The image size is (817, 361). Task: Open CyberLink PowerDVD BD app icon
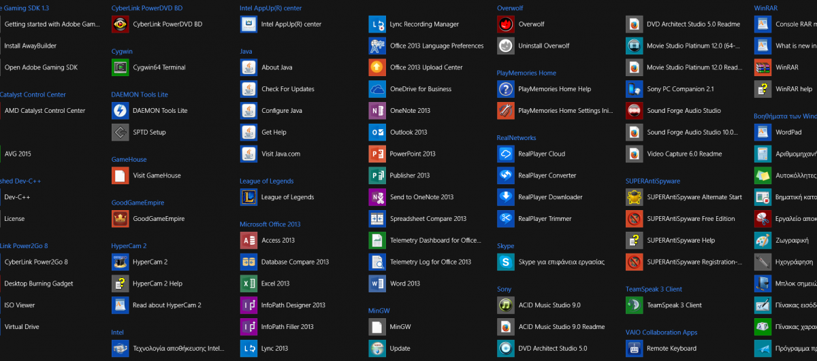121,24
